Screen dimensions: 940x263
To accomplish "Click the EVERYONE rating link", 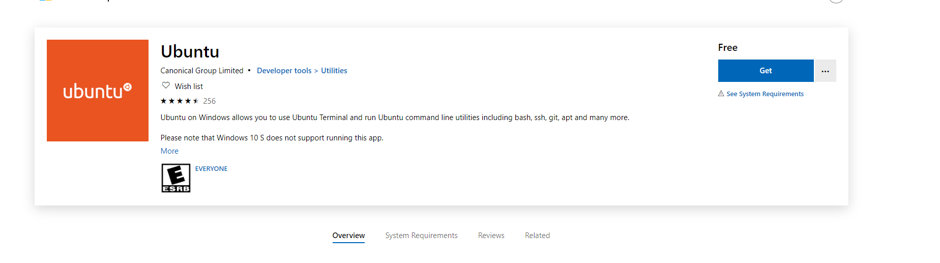I will (x=211, y=169).
